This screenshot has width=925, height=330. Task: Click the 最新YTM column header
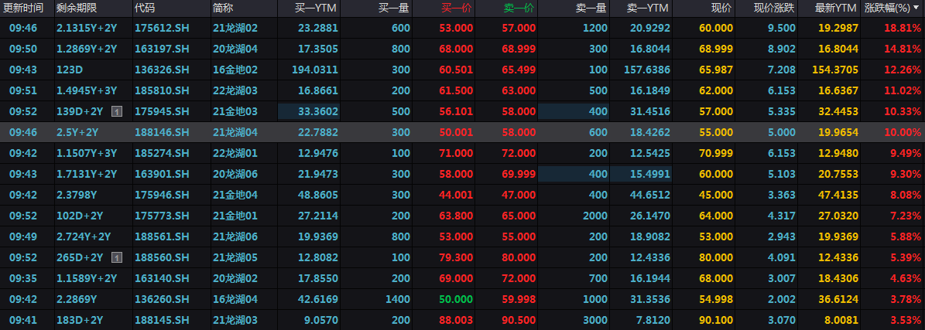(x=835, y=9)
